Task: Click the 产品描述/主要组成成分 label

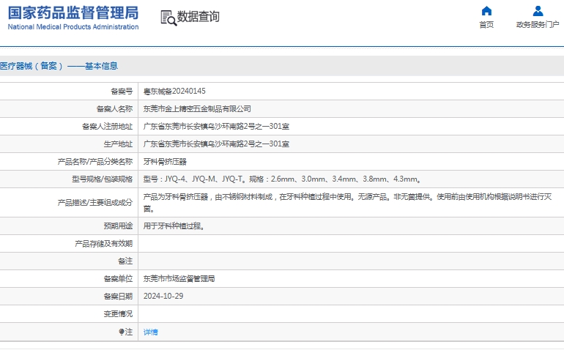Action: [95, 203]
